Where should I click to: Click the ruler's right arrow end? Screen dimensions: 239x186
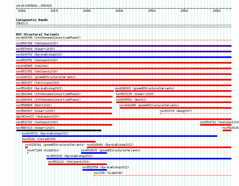pos(231,8)
